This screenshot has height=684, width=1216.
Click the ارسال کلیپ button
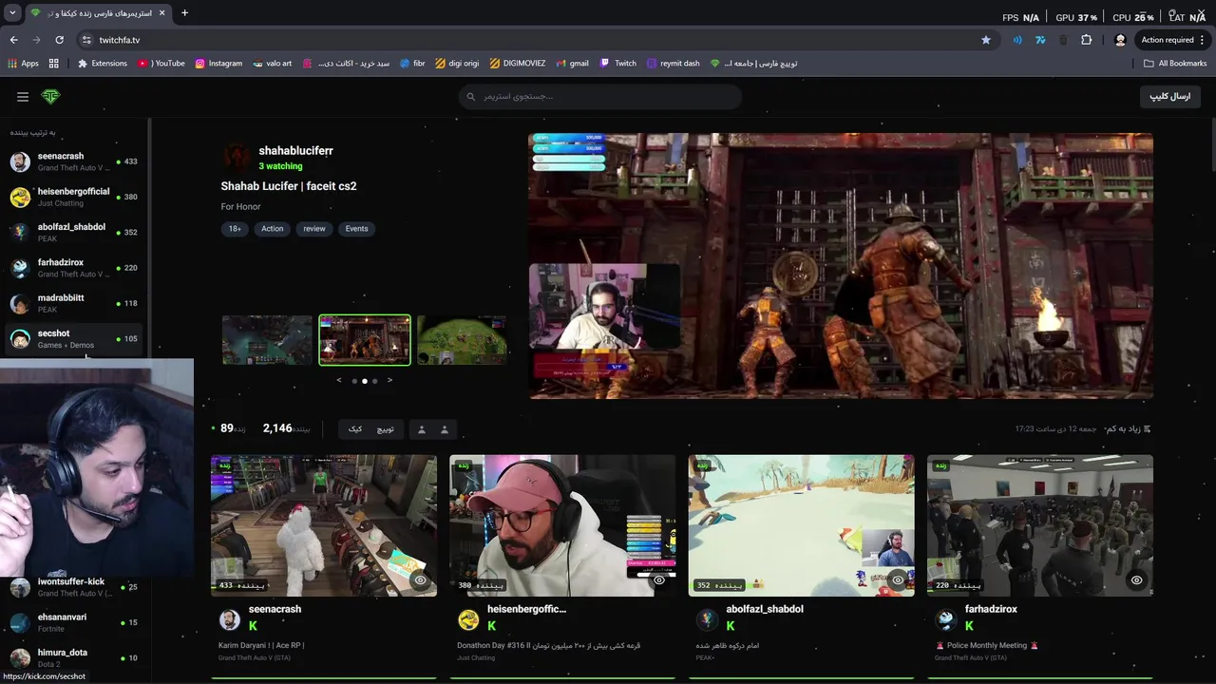coord(1170,97)
